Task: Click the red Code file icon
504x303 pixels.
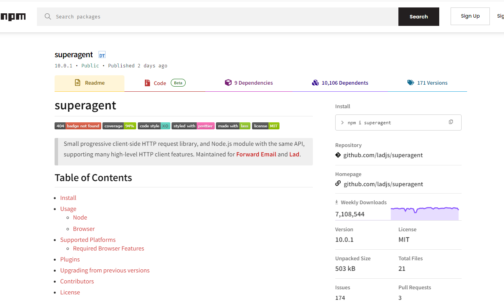Action: coord(147,83)
